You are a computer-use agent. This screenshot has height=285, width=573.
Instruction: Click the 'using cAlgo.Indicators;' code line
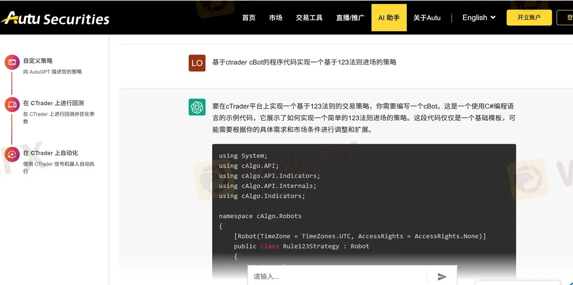tap(262, 196)
